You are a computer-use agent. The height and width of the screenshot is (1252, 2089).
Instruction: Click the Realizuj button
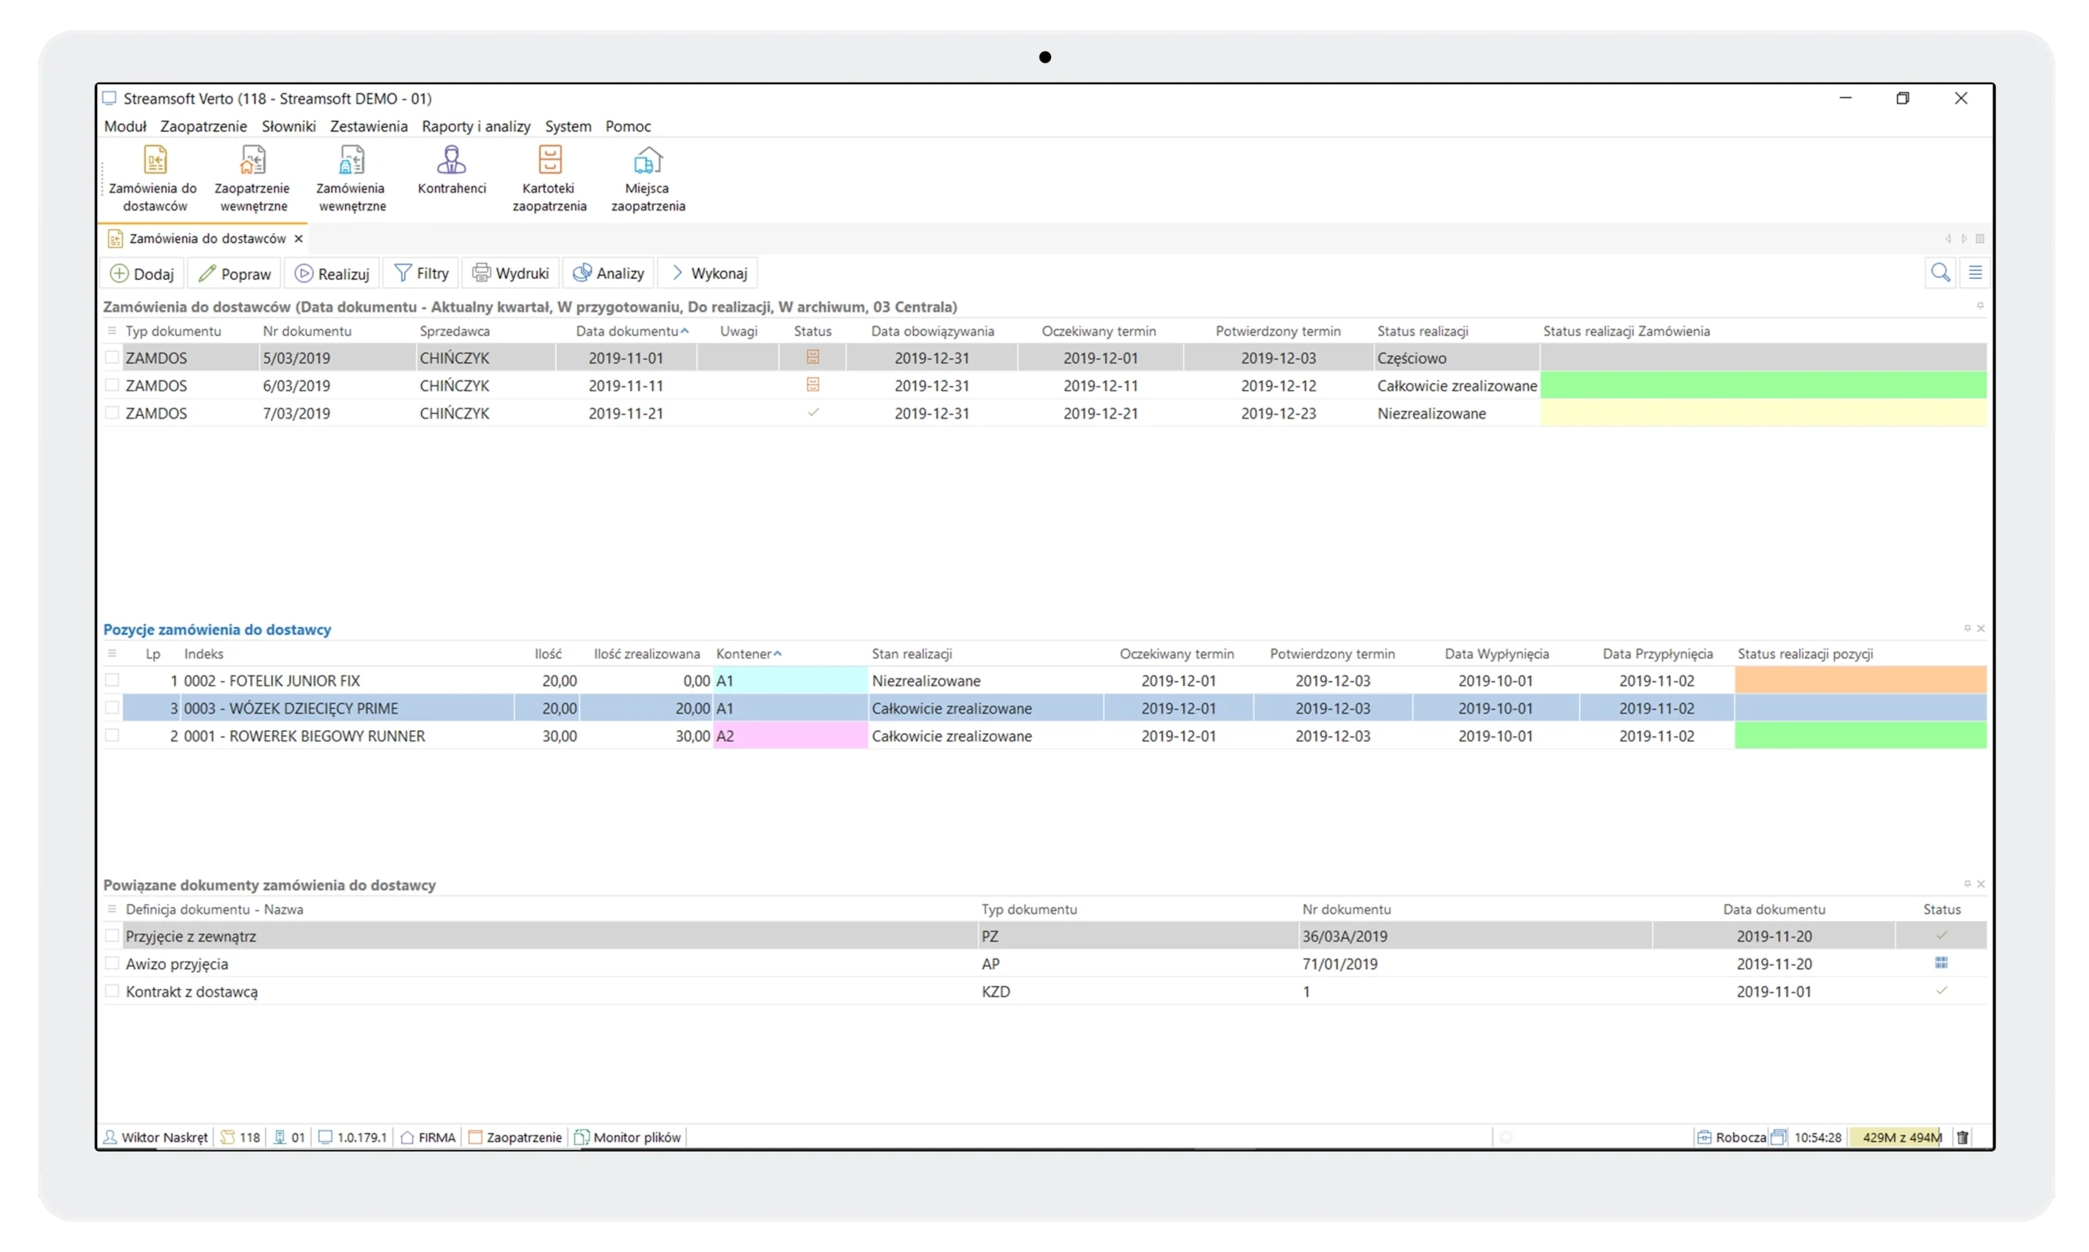coord(333,273)
